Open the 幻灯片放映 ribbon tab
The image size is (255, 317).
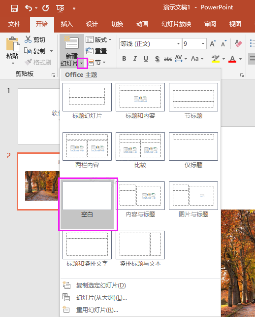(176, 24)
